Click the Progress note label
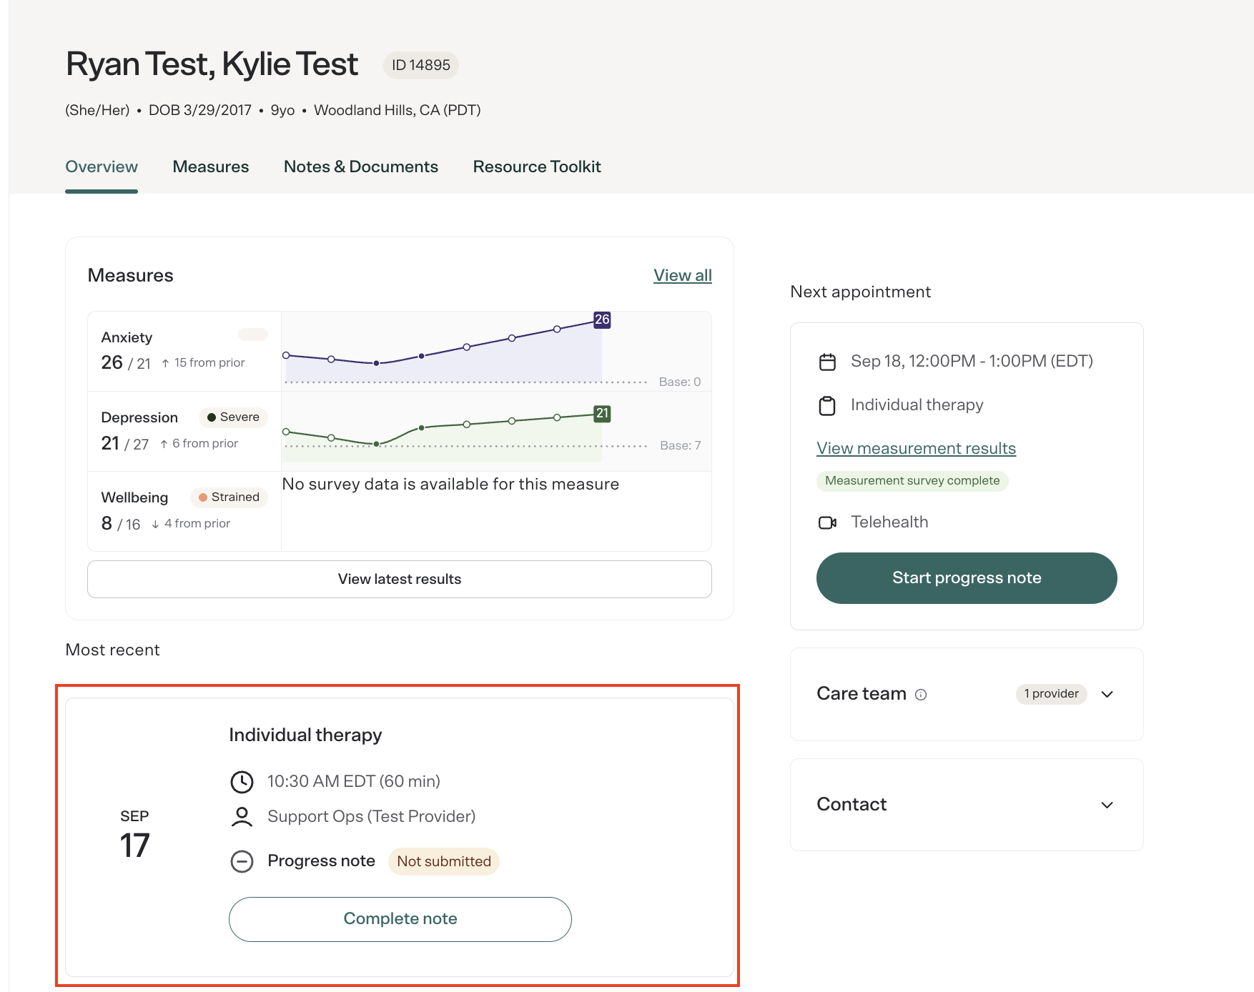 click(x=321, y=861)
